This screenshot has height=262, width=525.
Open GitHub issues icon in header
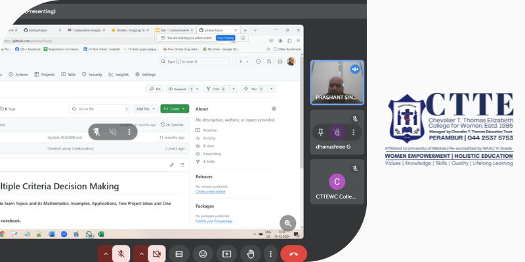point(258,62)
